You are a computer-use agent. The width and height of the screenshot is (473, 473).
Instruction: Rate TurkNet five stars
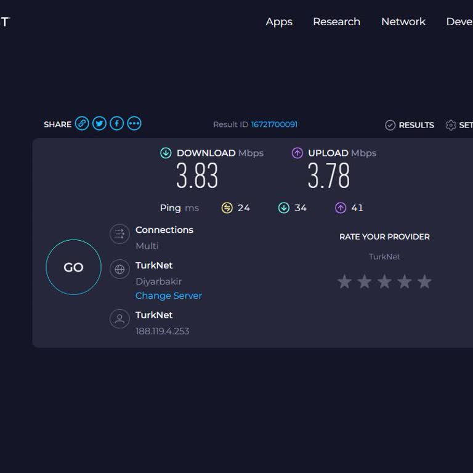[424, 281]
